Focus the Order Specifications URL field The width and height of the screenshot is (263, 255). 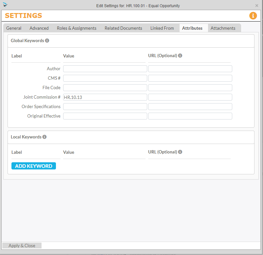click(190, 107)
